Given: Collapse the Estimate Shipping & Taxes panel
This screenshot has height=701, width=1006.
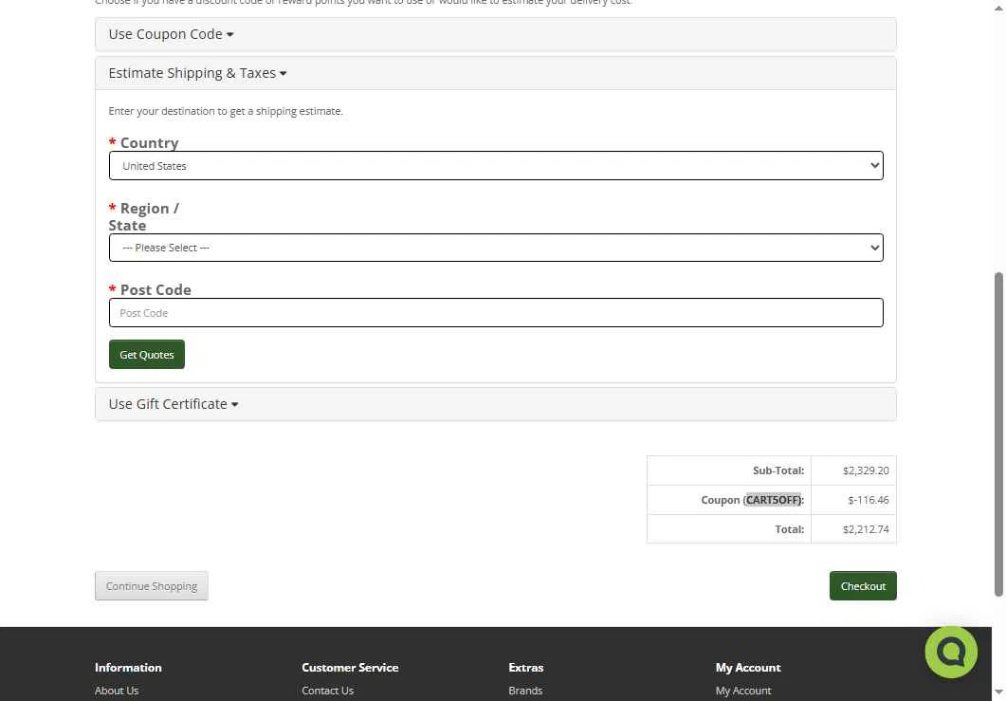Looking at the screenshot, I should [197, 73].
